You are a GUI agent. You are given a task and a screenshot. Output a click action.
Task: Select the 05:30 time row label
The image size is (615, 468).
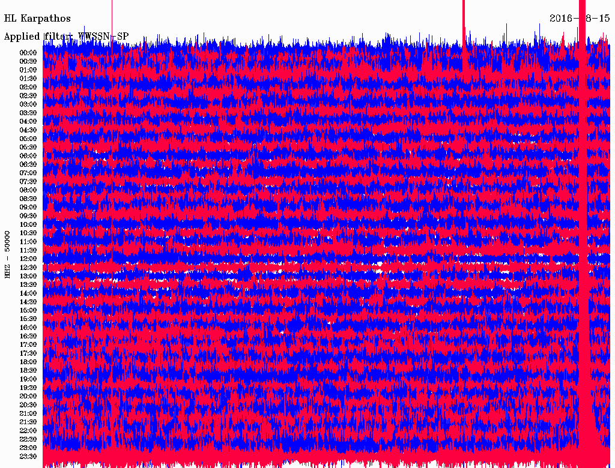coord(28,148)
